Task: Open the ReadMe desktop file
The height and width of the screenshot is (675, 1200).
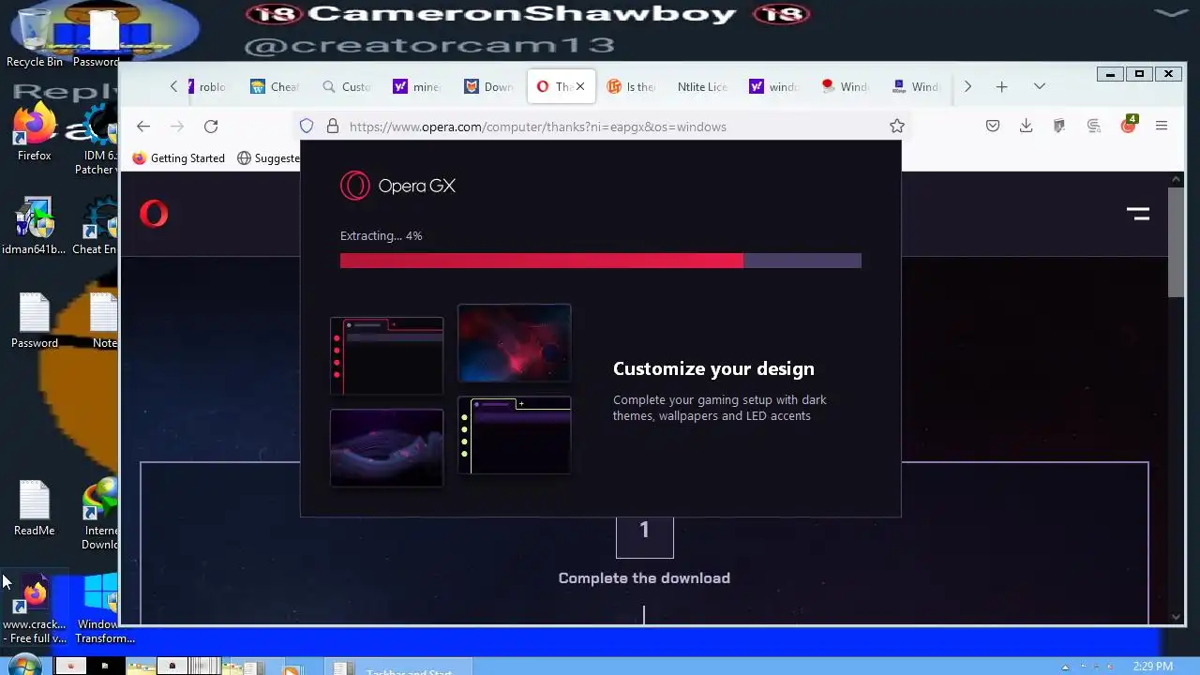Action: [34, 508]
